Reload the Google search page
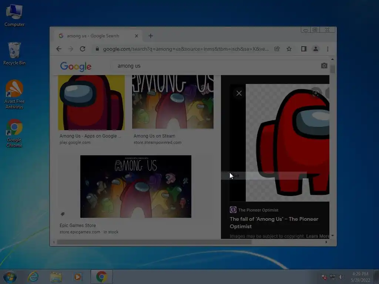The image size is (379, 284). 83,49
